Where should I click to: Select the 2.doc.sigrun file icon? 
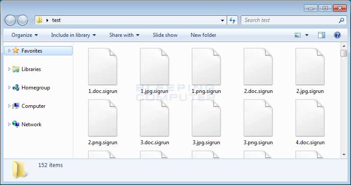click(x=258, y=67)
